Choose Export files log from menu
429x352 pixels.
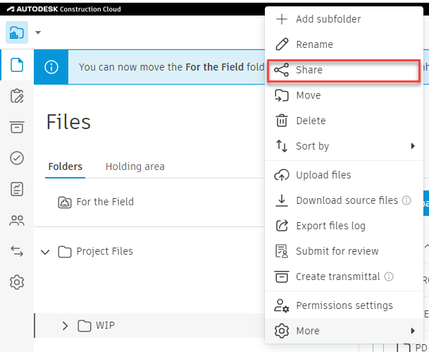point(344,226)
